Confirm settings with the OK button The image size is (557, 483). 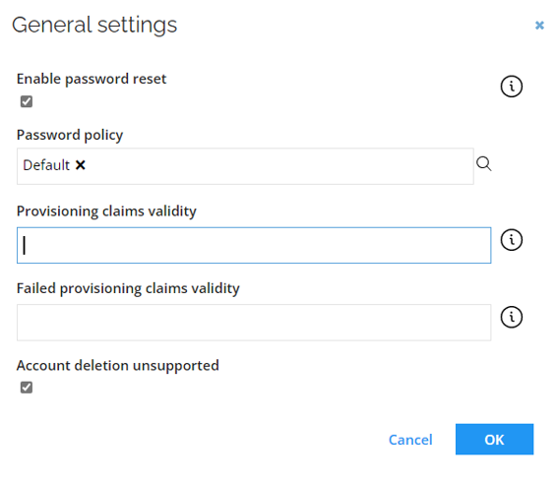pos(494,440)
